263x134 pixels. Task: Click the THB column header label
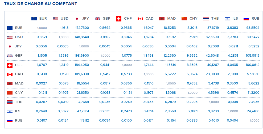pos(215,19)
